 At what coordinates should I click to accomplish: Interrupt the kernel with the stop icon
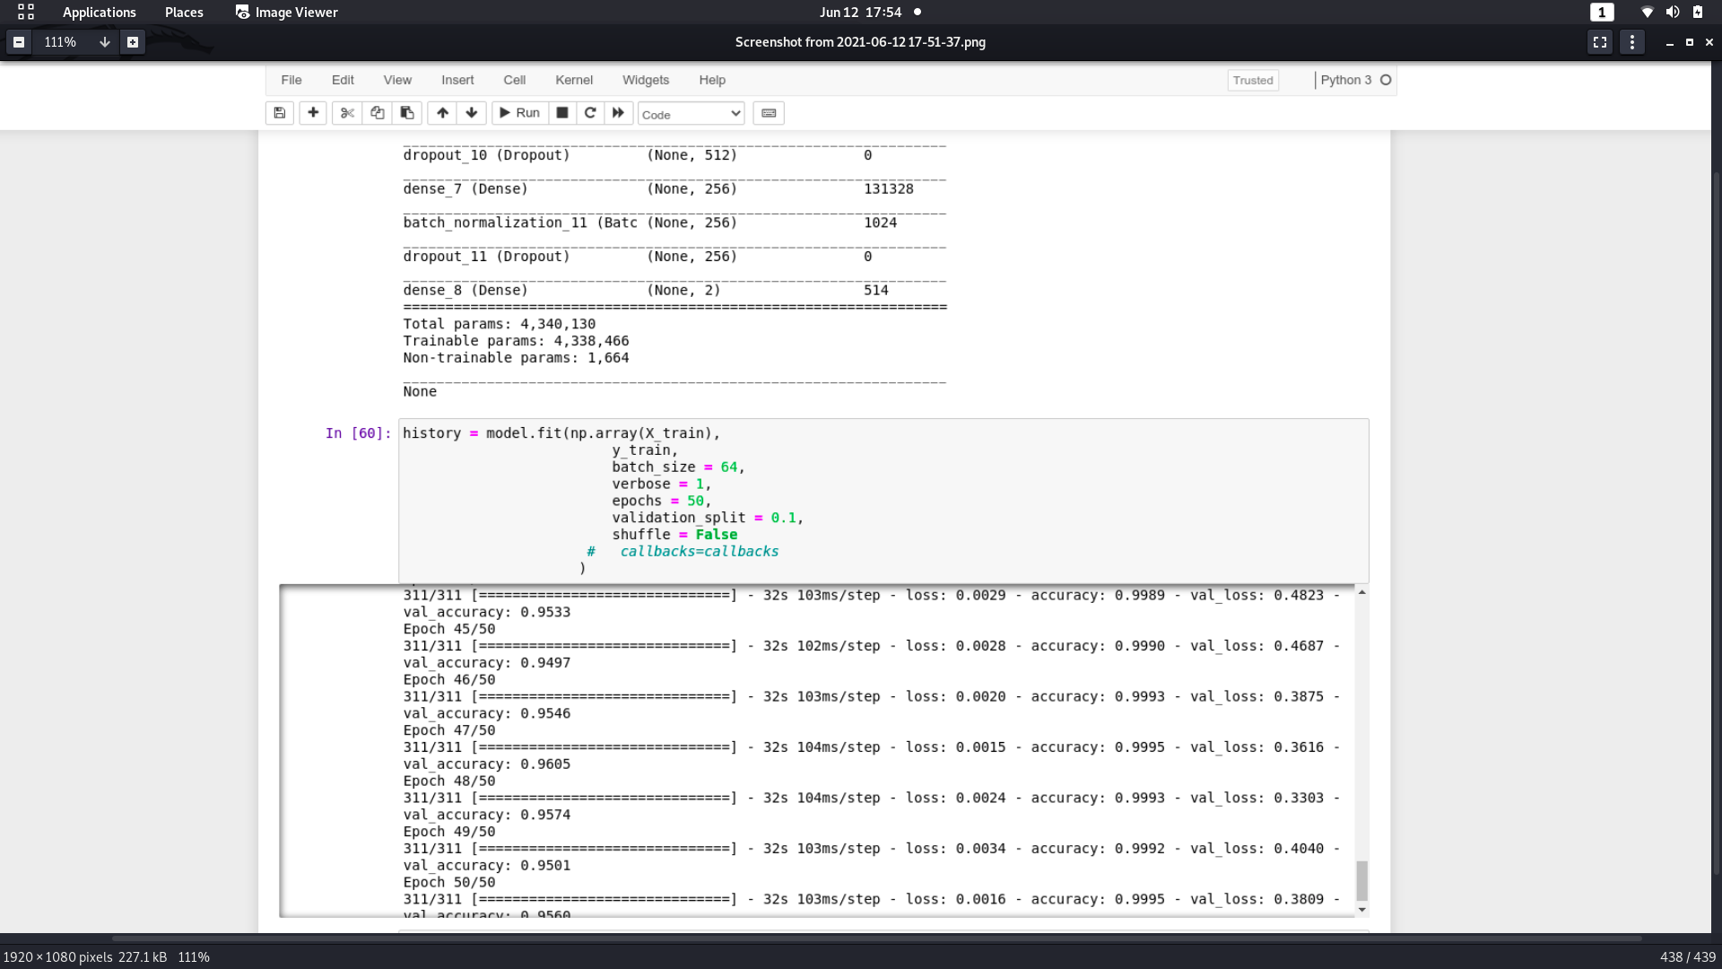pyautogui.click(x=562, y=113)
